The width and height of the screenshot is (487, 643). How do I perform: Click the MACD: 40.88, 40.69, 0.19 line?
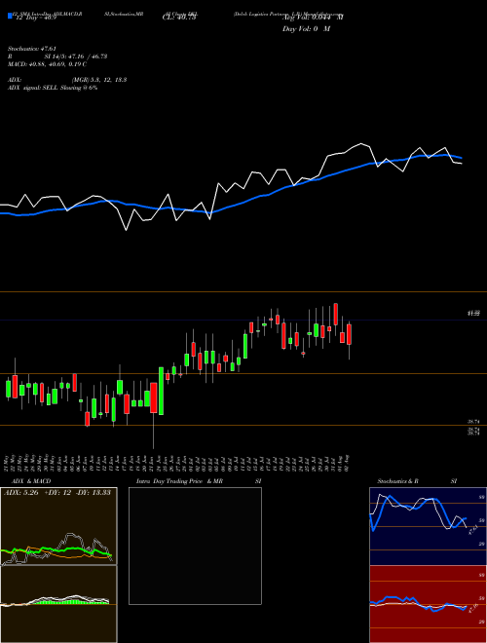[x=47, y=64]
